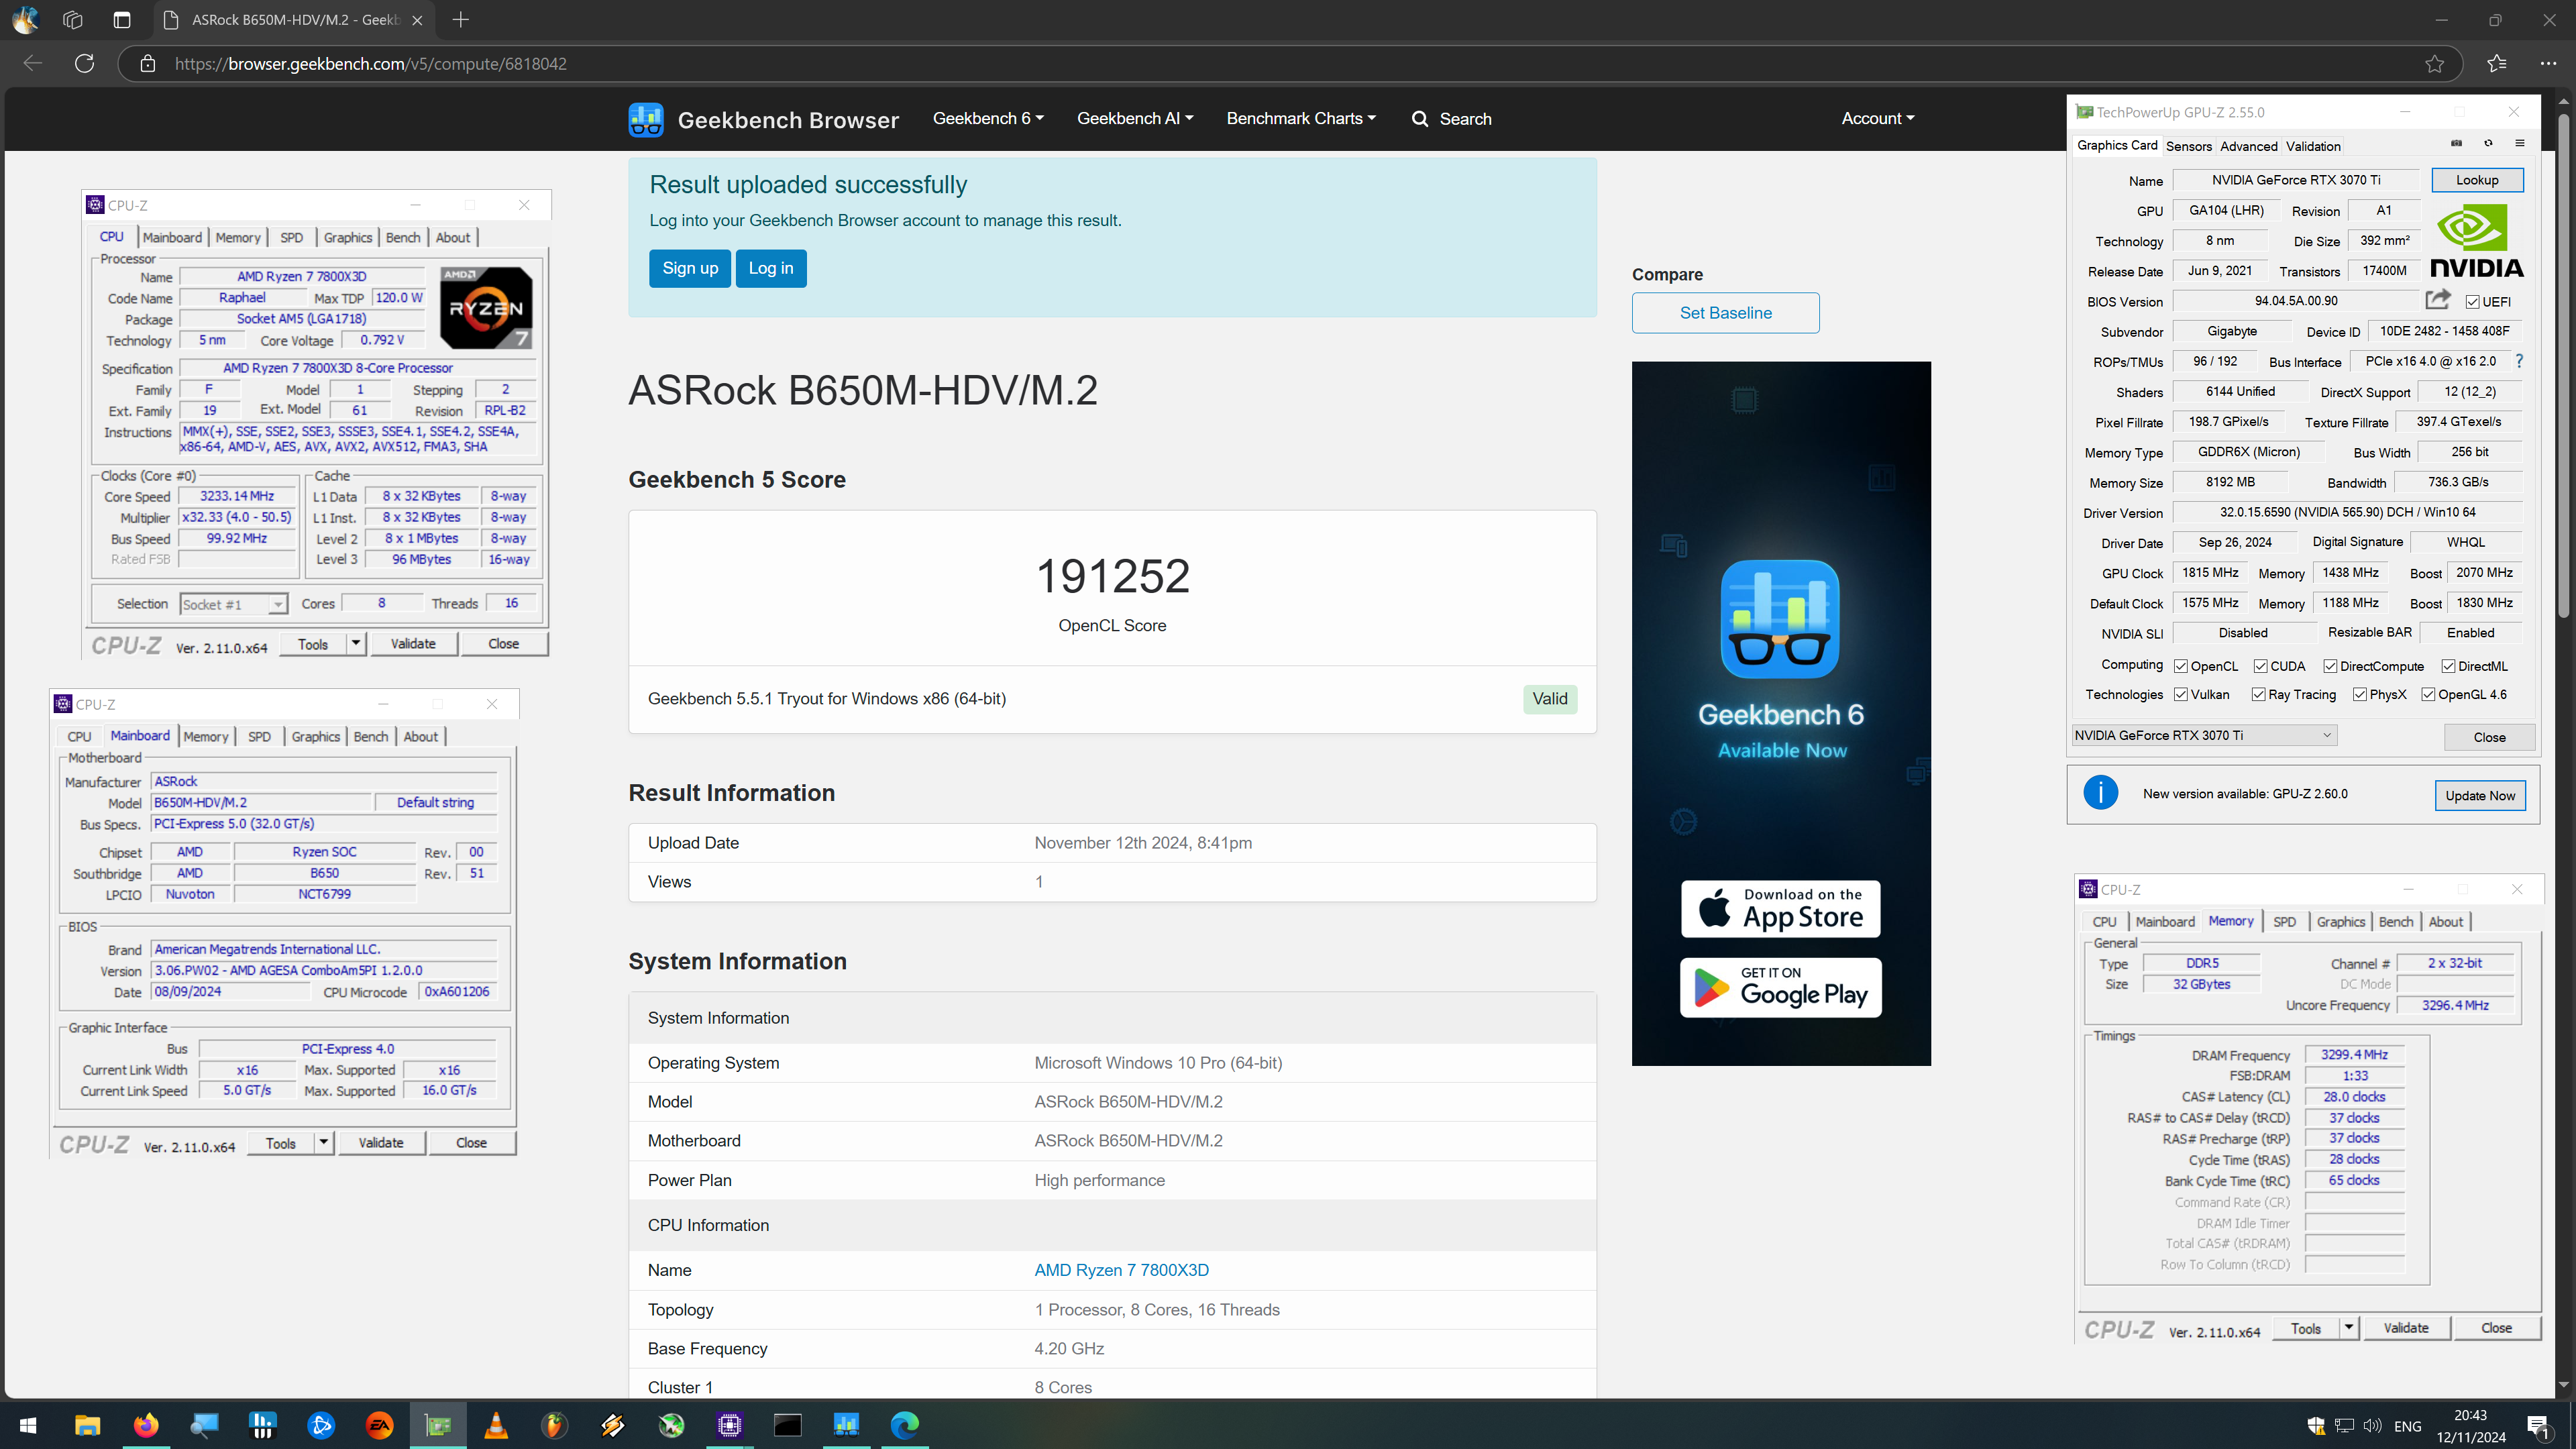The image size is (2576, 1449).
Task: Open notification center in system tray
Action: [2539, 1426]
